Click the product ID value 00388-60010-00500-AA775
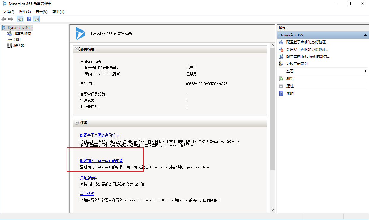 206,84
